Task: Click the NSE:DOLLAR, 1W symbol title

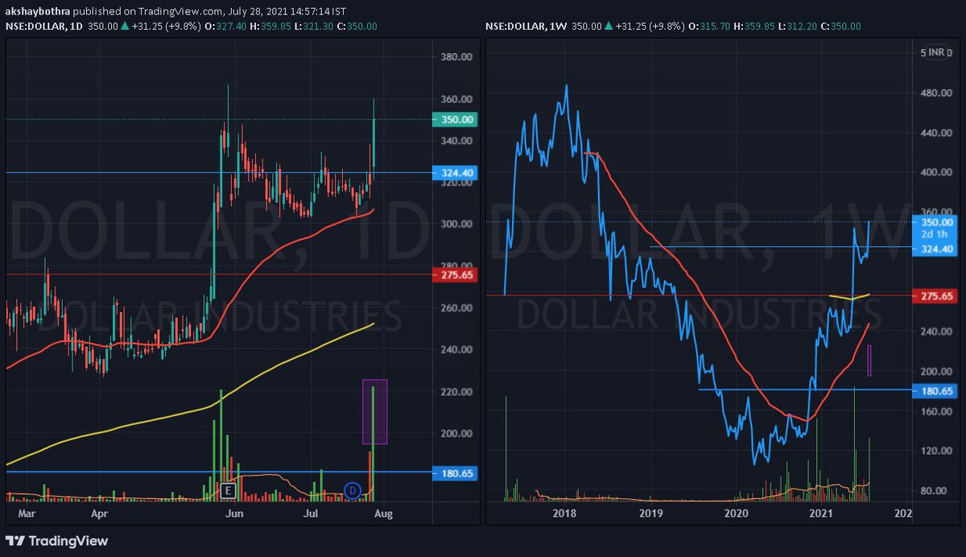Action: tap(527, 27)
